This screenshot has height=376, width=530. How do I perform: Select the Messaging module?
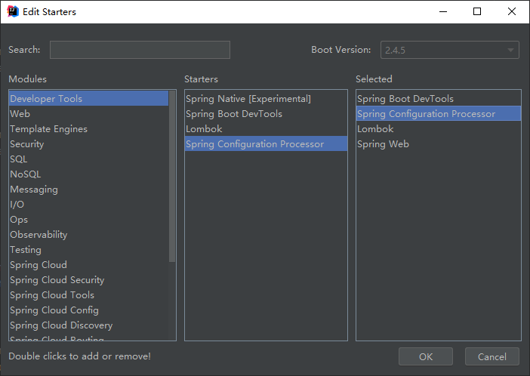(x=88, y=189)
